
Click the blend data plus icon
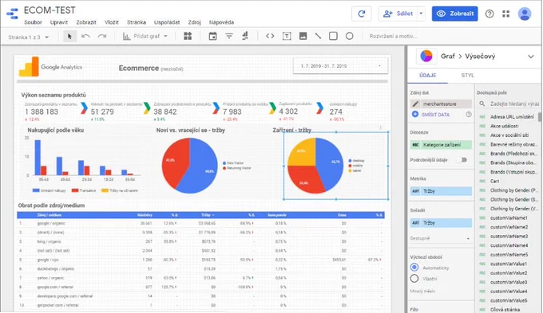click(415, 114)
